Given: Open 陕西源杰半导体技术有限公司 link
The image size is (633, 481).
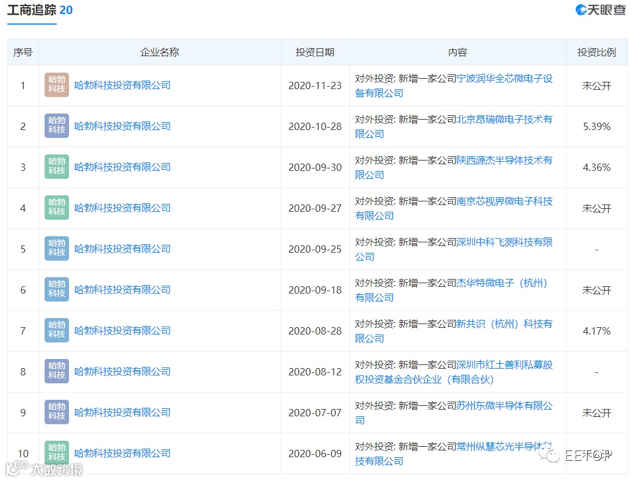Looking at the screenshot, I should click(505, 161).
